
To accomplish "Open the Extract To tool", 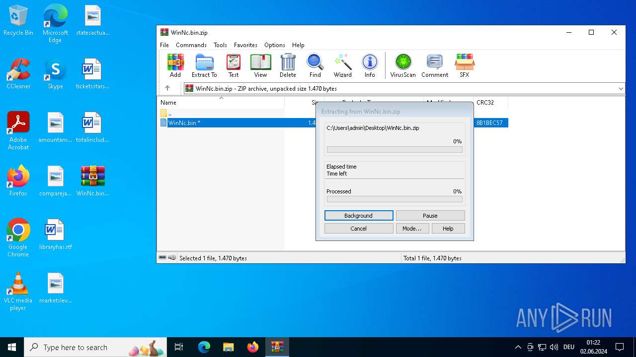I will click(x=204, y=66).
